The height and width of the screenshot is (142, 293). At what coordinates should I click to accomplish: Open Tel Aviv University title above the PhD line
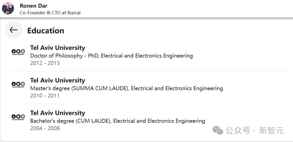58,48
